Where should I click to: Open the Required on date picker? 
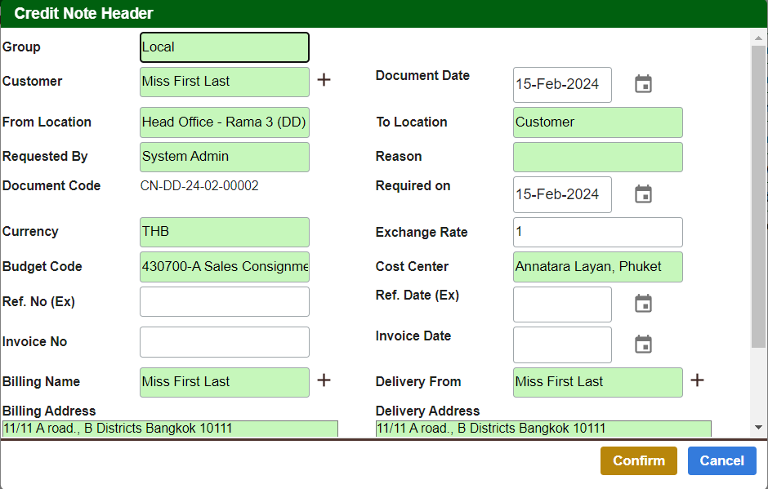pos(643,193)
